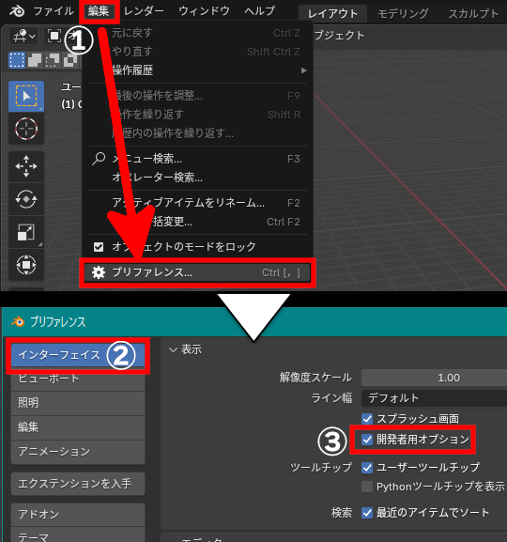Choose 元に戻す in the edit menu
This screenshot has width=507, height=542.
pos(198,33)
